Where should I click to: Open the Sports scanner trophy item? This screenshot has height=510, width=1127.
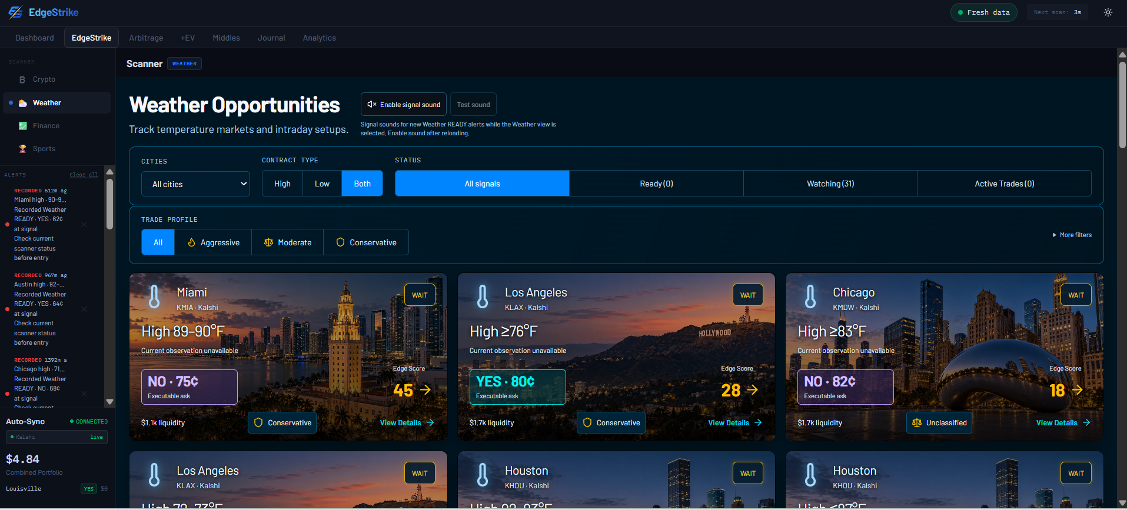(57, 149)
